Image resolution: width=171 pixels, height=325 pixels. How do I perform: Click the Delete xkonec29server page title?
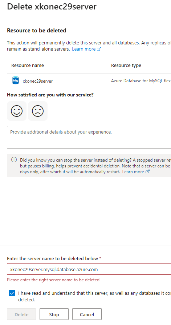tap(52, 7)
